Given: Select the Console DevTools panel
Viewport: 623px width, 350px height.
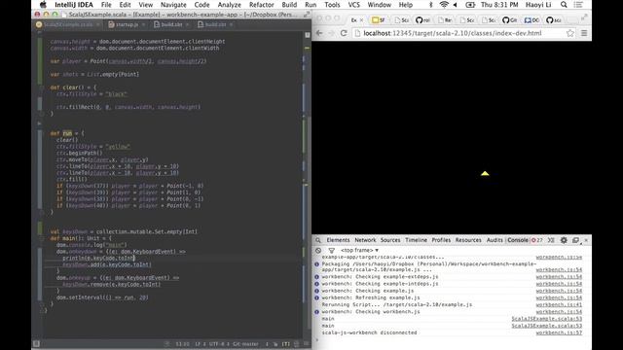Looking at the screenshot, I should [x=518, y=240].
